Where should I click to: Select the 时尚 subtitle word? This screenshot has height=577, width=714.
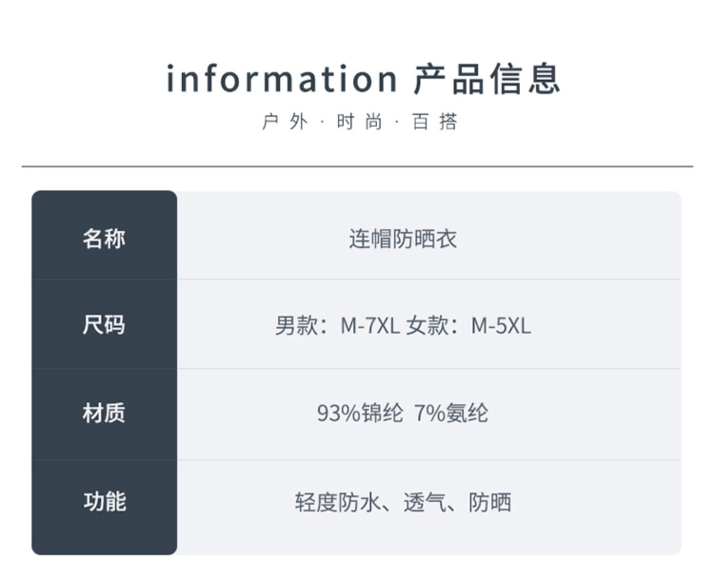359,122
